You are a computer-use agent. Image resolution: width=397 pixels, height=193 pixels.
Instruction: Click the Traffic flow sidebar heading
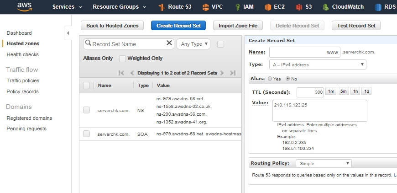point(22,70)
